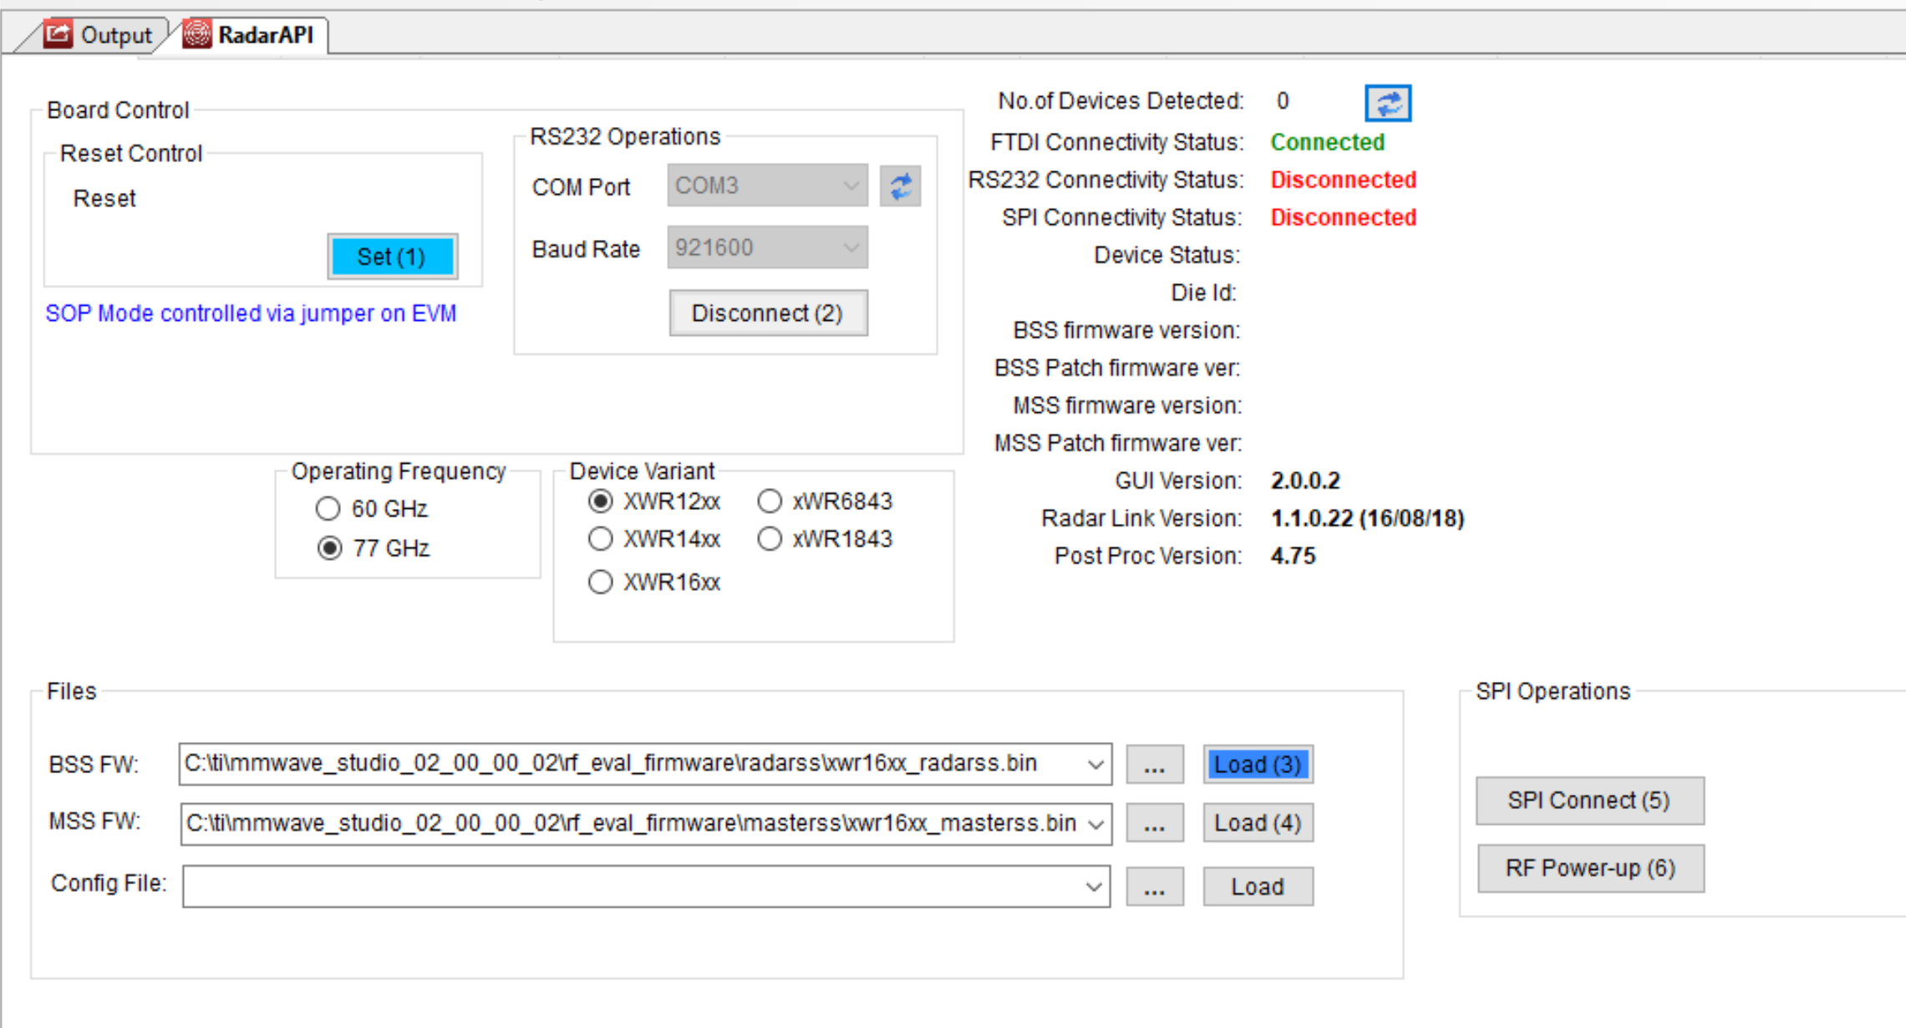Click the 'Reset' label in Reset Control
The width and height of the screenshot is (1906, 1028).
[104, 199]
